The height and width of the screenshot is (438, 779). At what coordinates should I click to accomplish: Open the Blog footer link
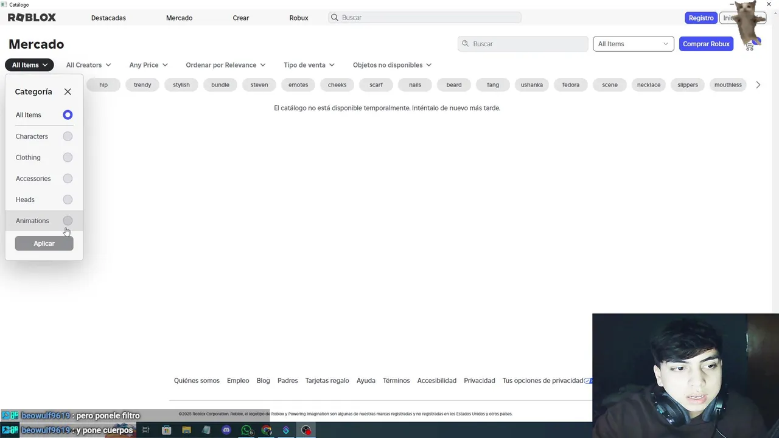pos(263,381)
